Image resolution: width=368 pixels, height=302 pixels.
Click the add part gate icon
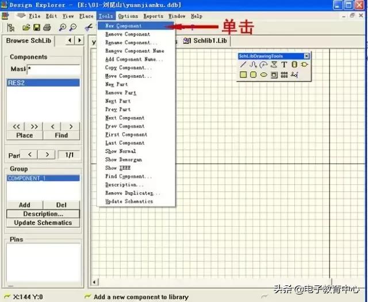click(304, 64)
